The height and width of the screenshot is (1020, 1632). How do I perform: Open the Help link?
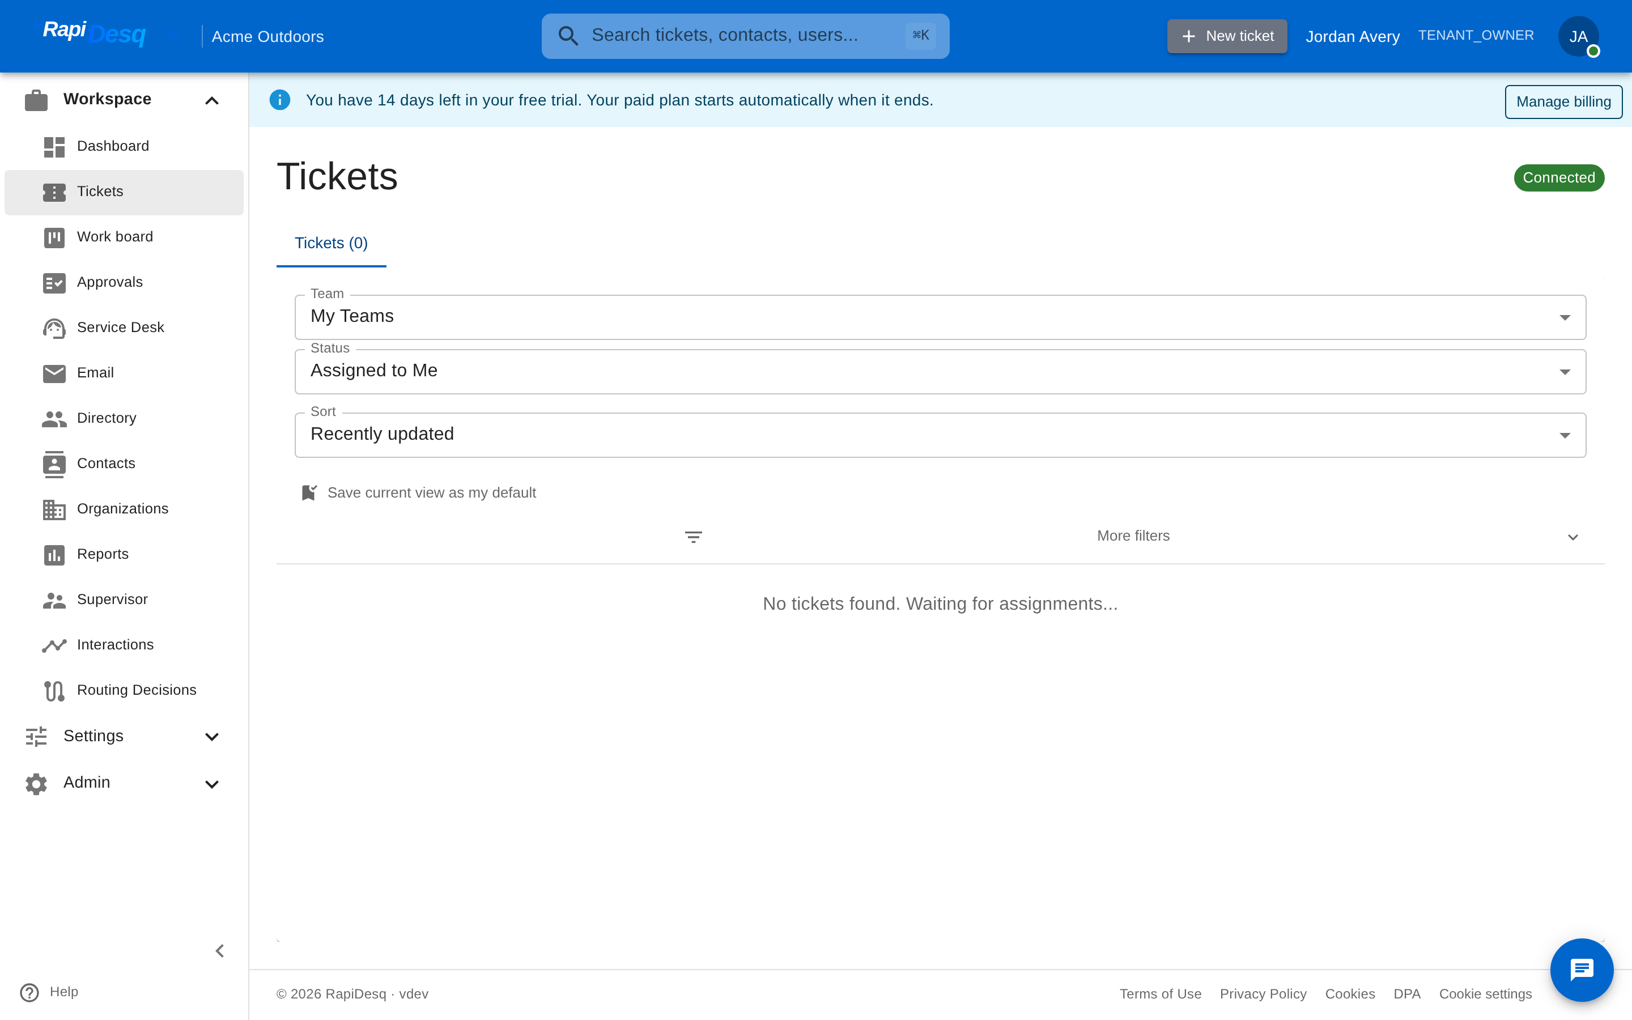[x=49, y=992]
